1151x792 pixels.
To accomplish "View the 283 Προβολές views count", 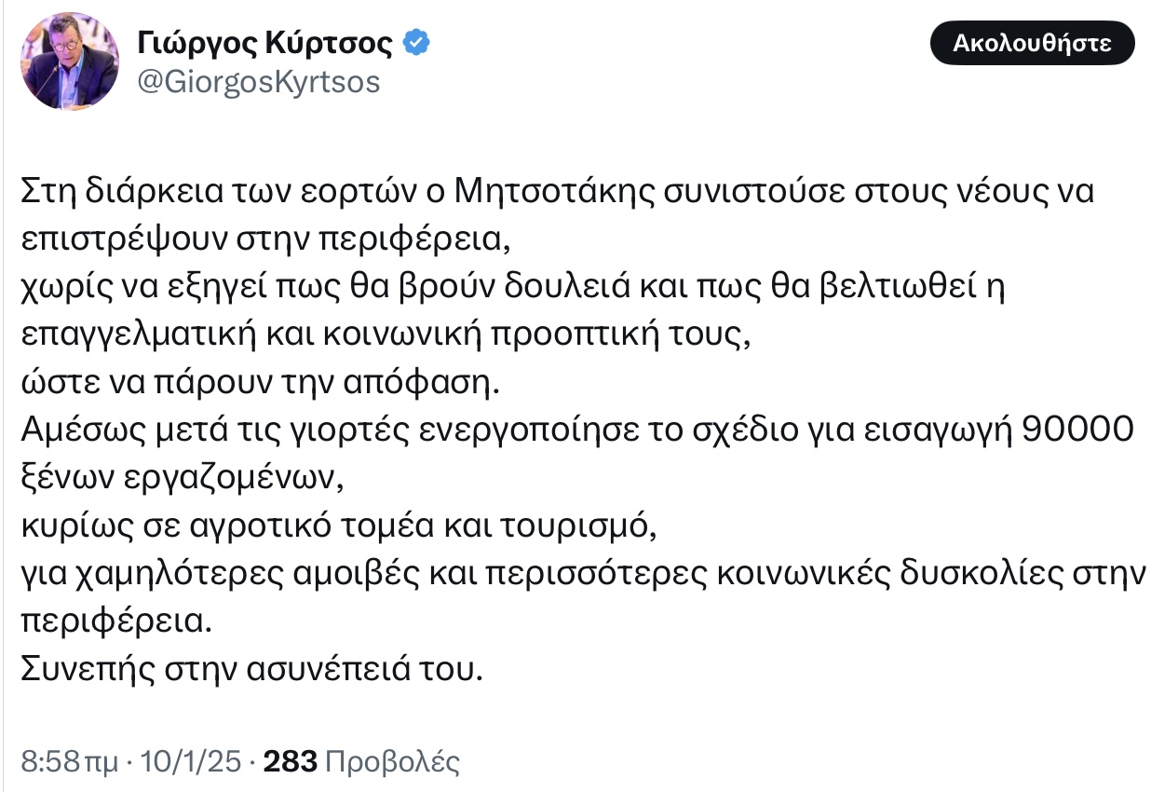I will click(x=362, y=763).
